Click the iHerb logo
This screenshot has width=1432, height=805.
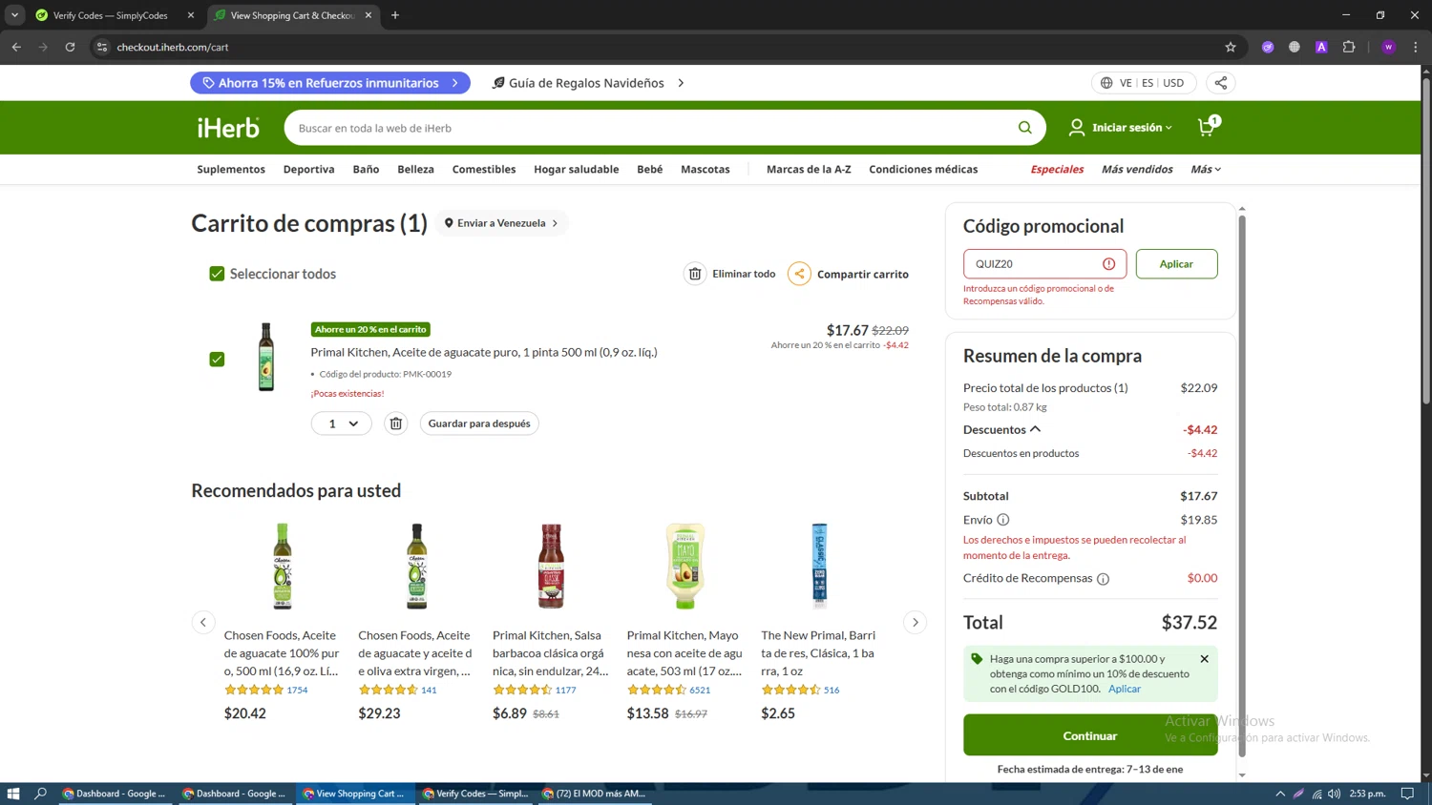click(x=228, y=128)
